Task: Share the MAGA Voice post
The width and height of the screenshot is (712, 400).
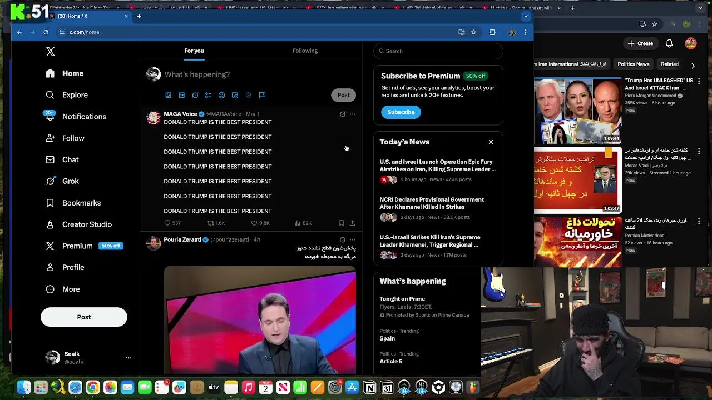Action: click(352, 223)
